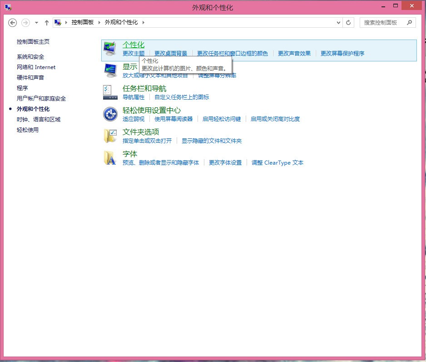Open the 文件夹选项 folder icon
Screen dimensions: 426x362
[x=110, y=136]
